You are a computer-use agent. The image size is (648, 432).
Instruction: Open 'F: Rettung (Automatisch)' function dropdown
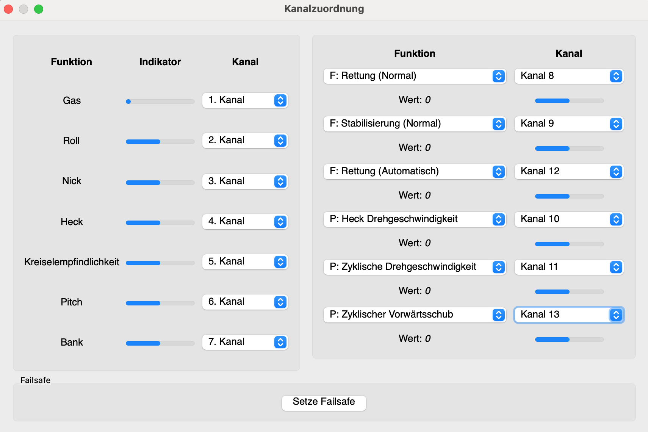coord(415,172)
